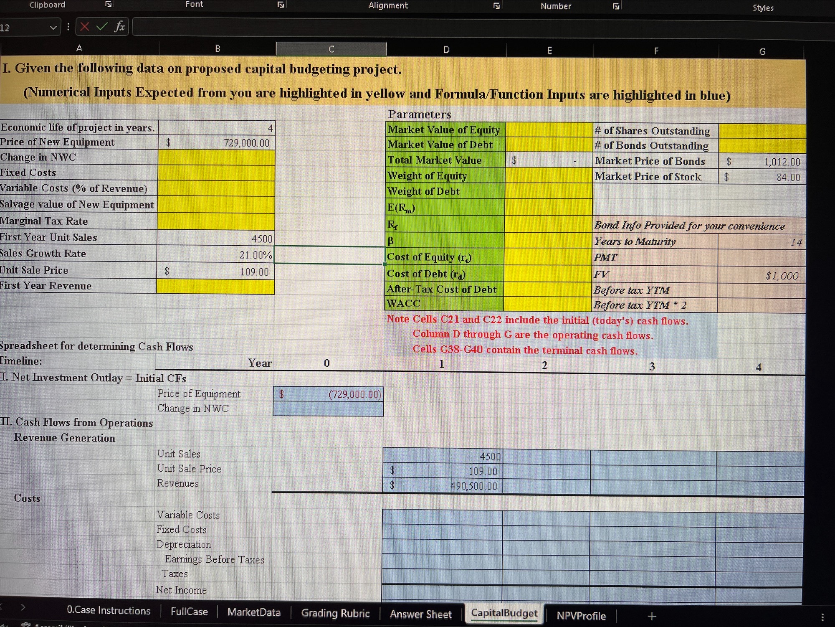Select column C header
The height and width of the screenshot is (627, 835).
(331, 49)
